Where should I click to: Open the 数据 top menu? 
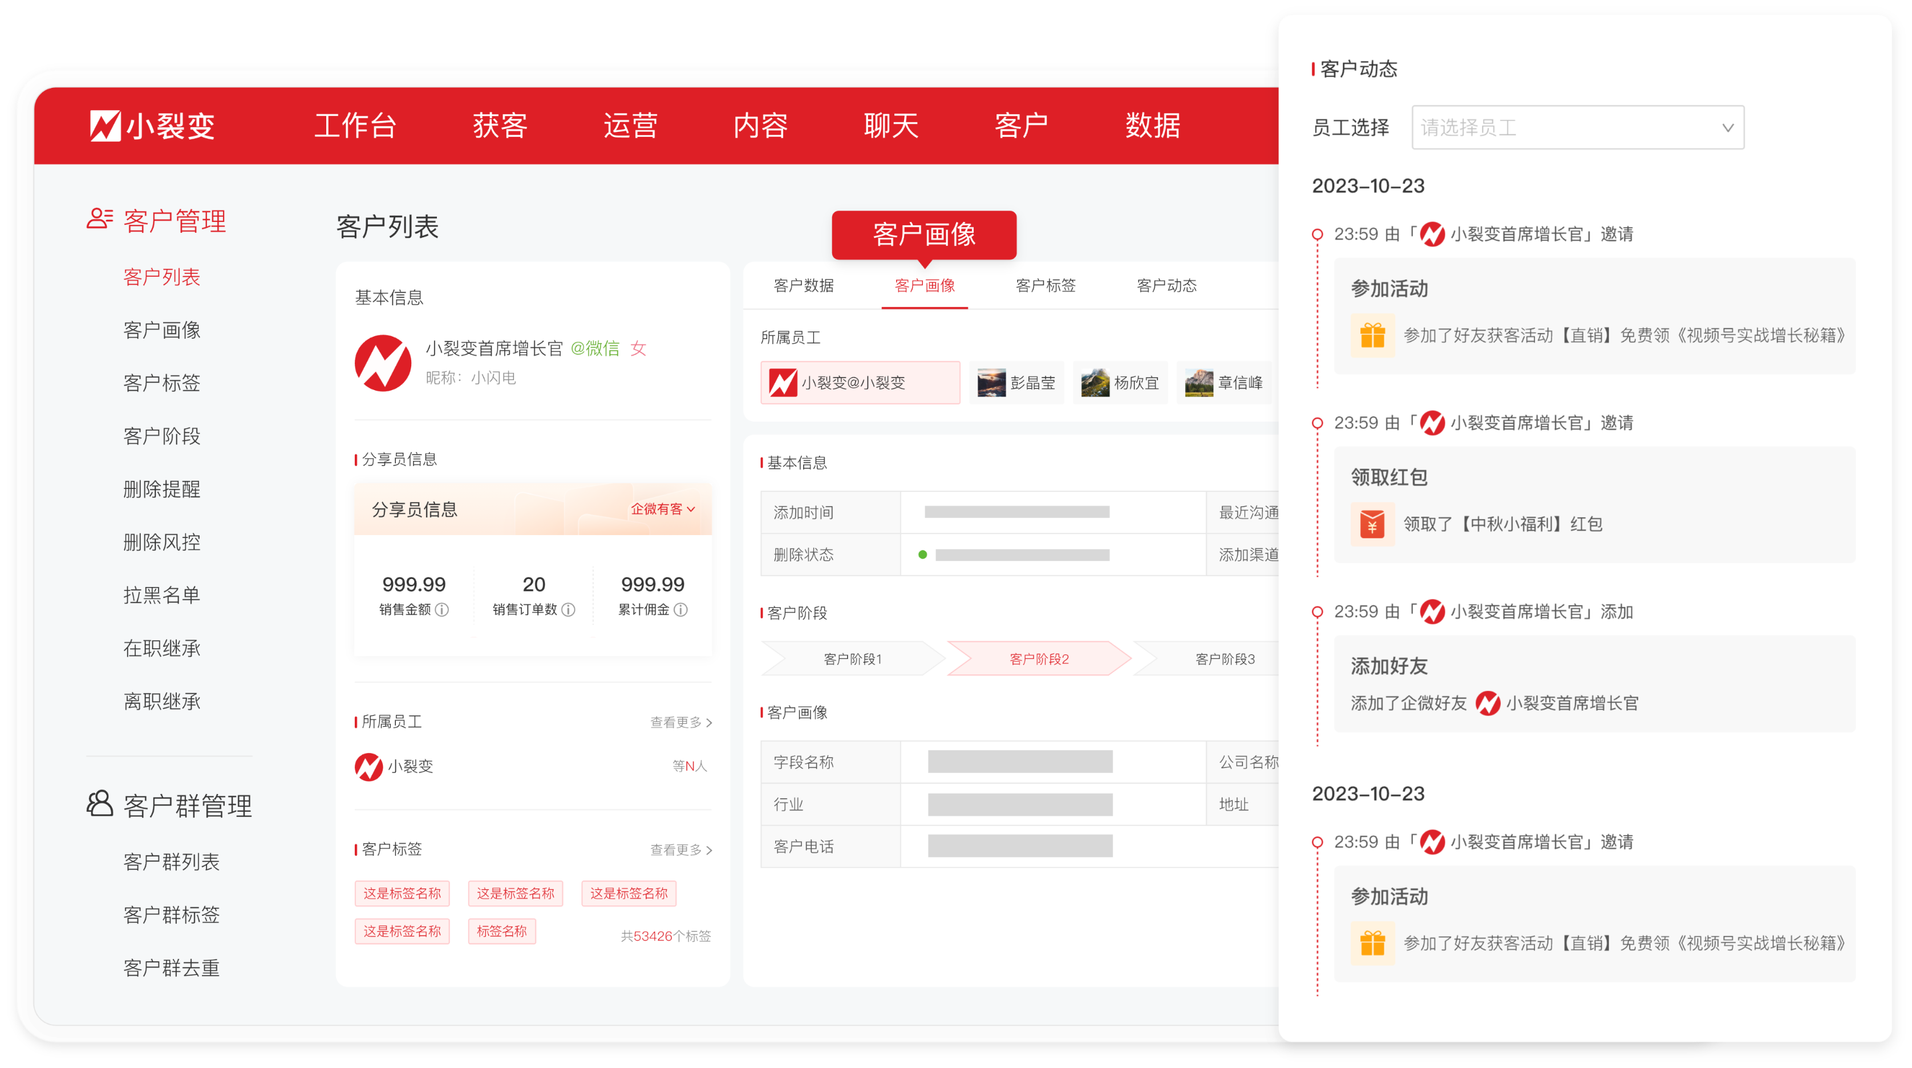tap(1152, 126)
